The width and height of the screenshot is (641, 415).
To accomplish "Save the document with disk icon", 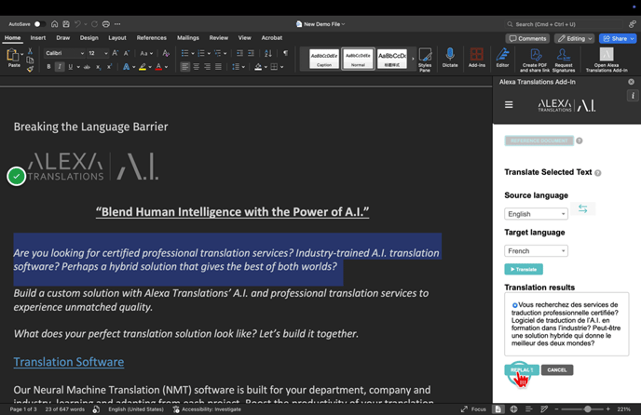I will 66,24.
